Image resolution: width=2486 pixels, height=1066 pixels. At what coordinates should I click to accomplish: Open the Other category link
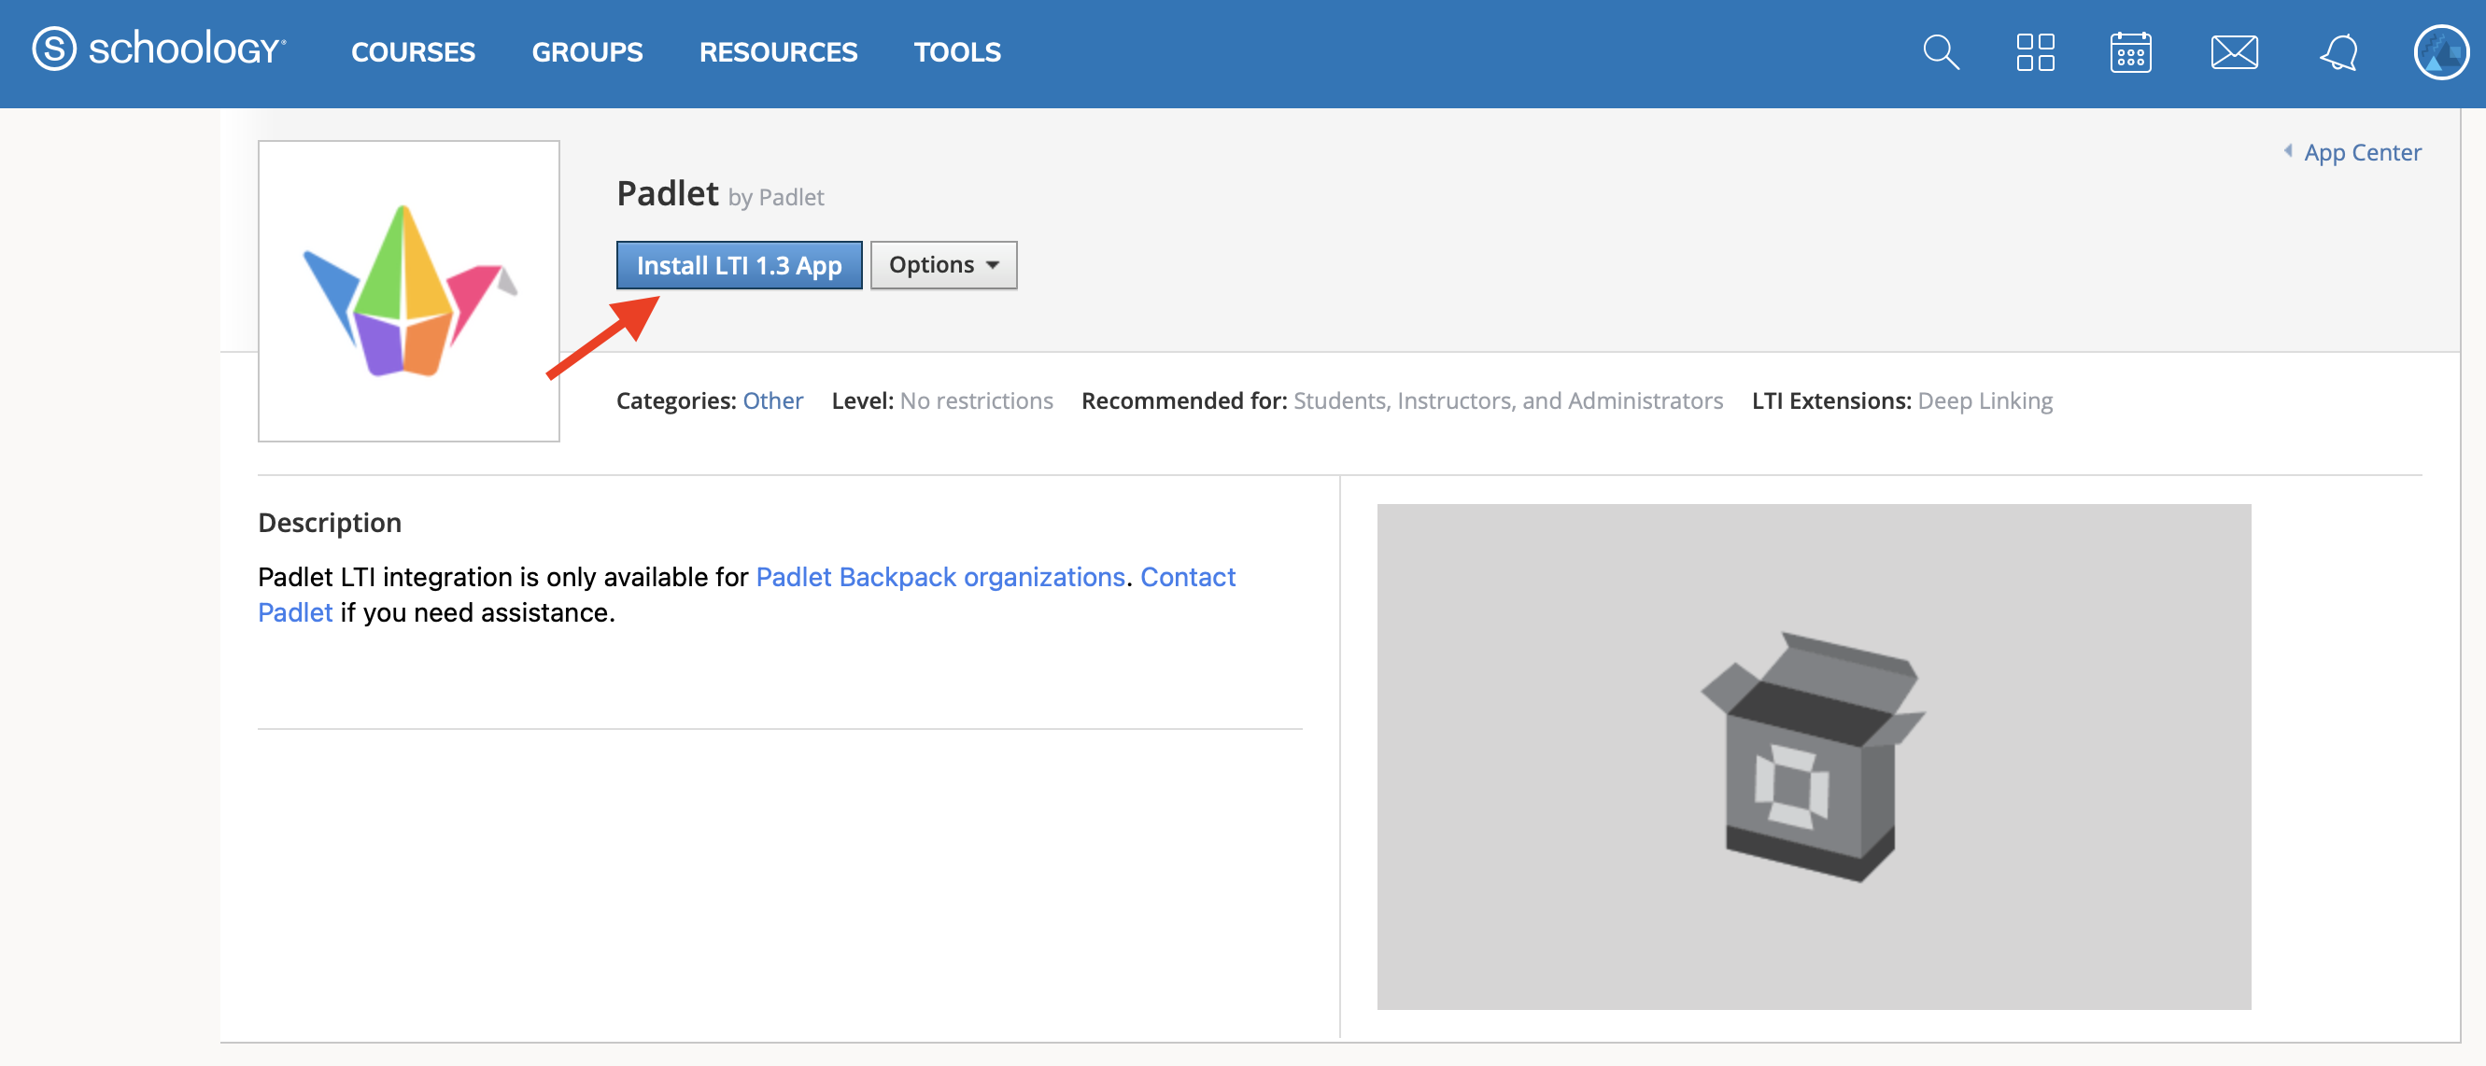point(772,400)
